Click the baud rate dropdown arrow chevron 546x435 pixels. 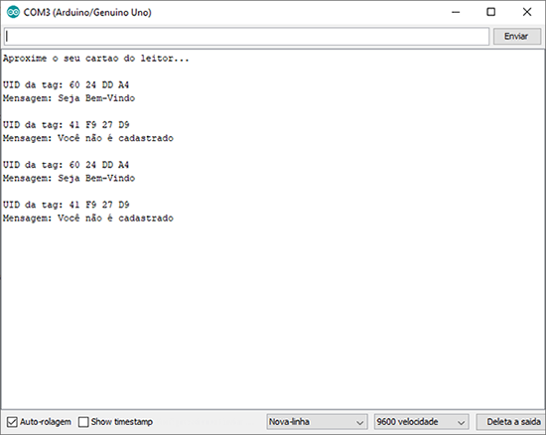(x=461, y=423)
